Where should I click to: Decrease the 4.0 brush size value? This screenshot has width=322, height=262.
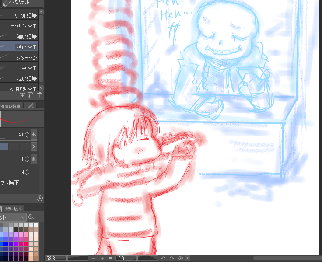(x=27, y=136)
